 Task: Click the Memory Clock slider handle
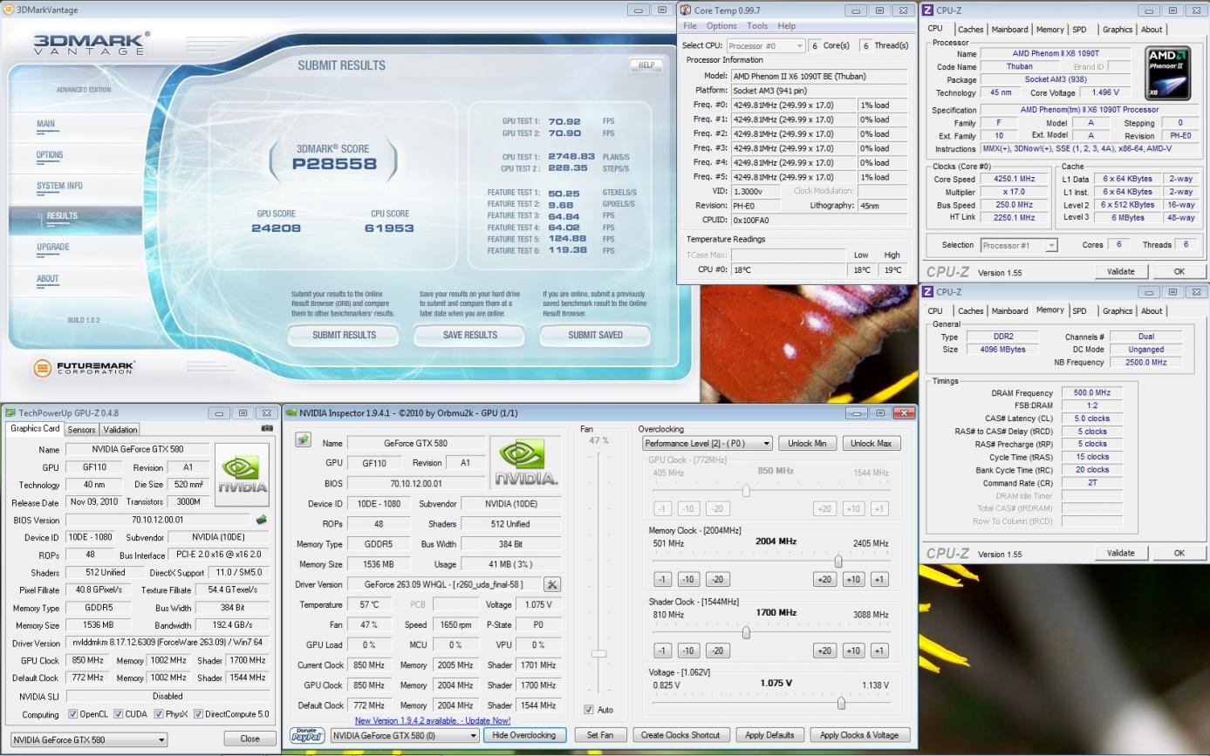click(x=837, y=561)
